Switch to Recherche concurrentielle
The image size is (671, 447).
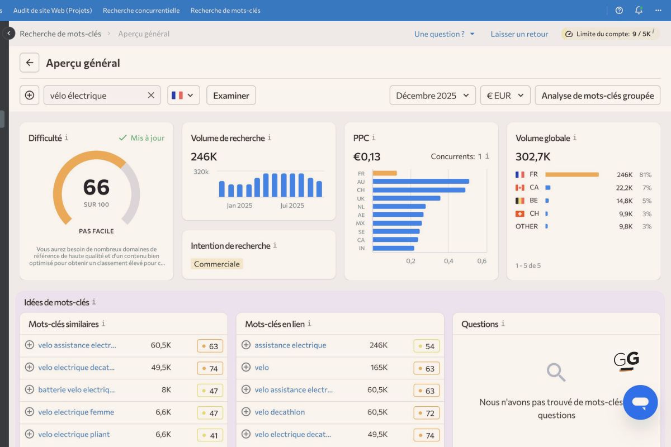140,10
